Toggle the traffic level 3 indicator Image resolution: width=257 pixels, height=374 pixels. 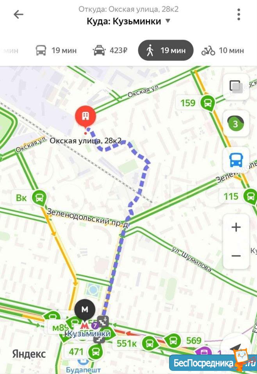(x=236, y=123)
